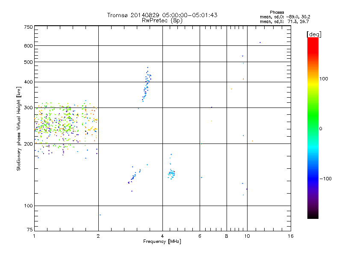Click the 'Phases' header text

pyautogui.click(x=277, y=12)
